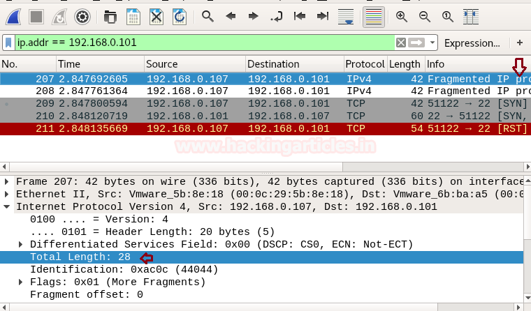Viewport: 531px width, 311px height.
Task: Sort by Protocol column header
Action: (365, 64)
